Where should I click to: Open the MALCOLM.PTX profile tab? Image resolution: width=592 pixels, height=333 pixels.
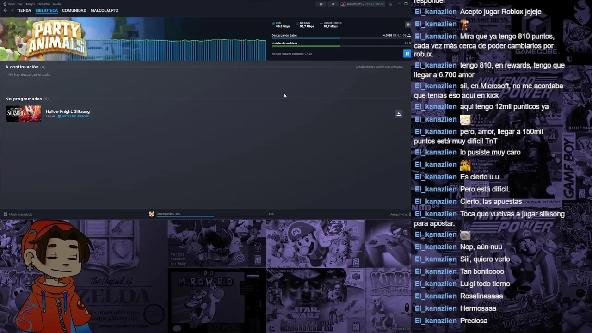tap(105, 10)
